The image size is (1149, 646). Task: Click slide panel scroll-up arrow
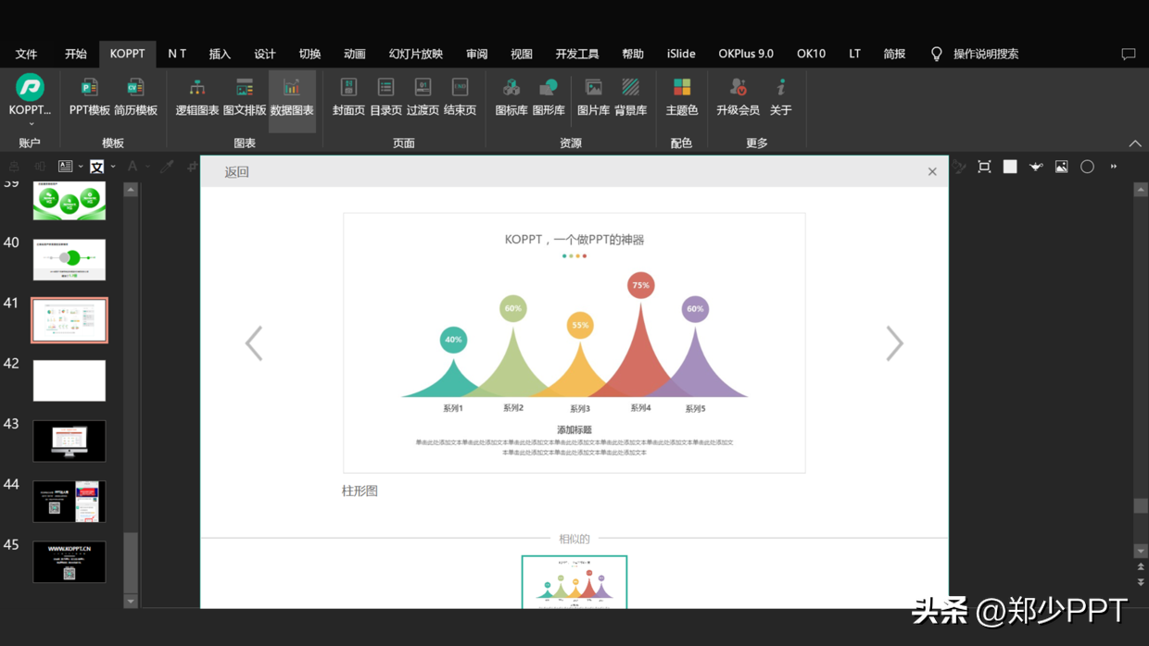131,190
